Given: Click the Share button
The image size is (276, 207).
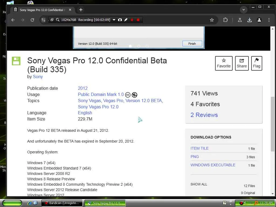Looking at the screenshot, I should (242, 63).
